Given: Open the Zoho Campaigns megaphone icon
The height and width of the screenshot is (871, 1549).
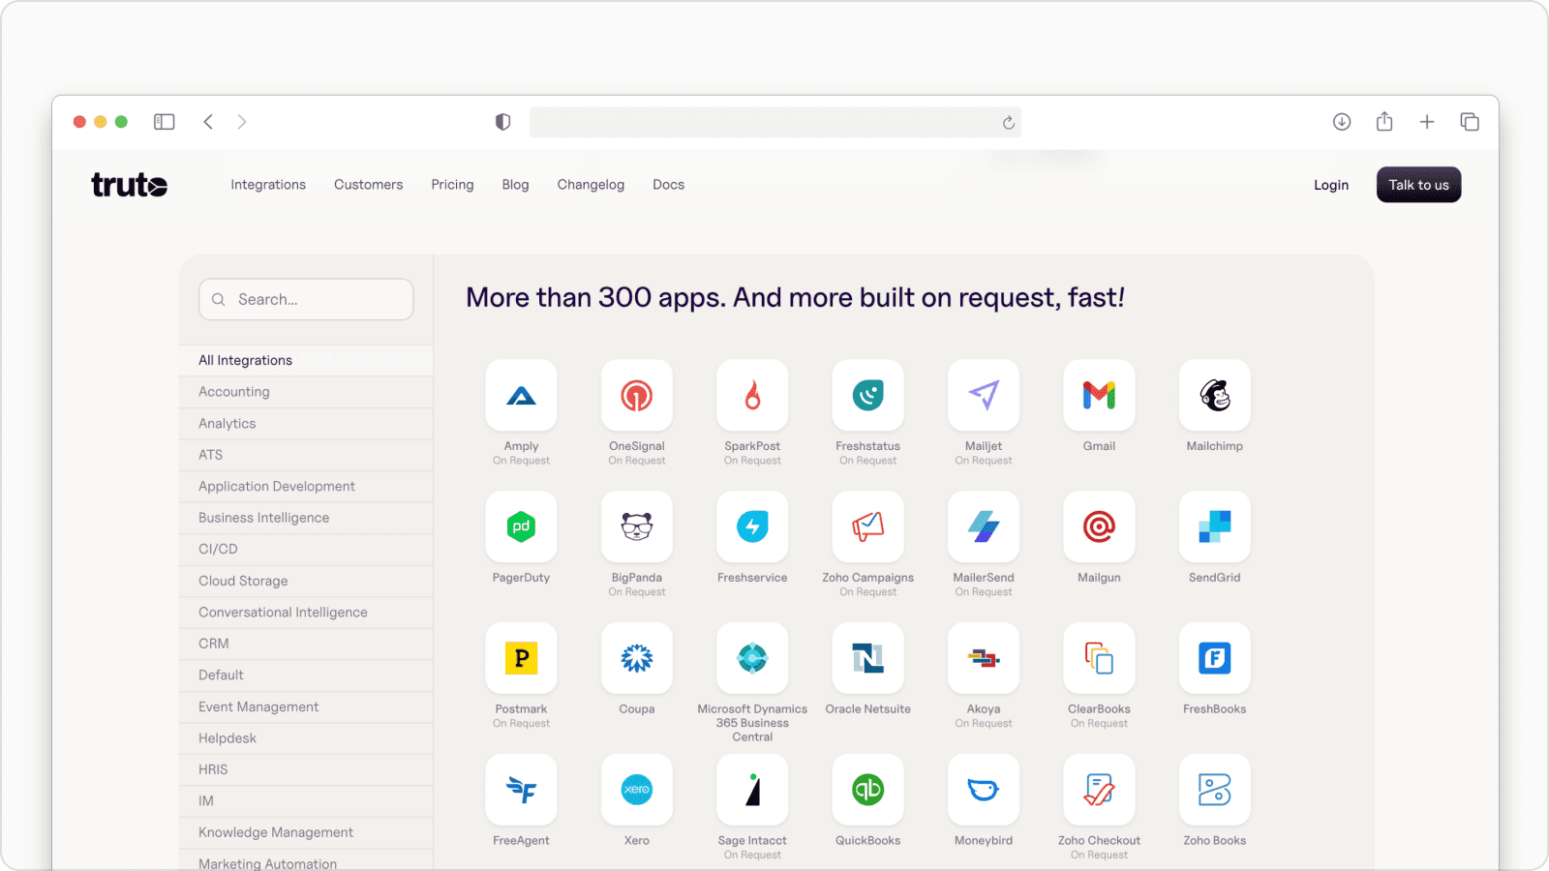Looking at the screenshot, I should (x=868, y=526).
